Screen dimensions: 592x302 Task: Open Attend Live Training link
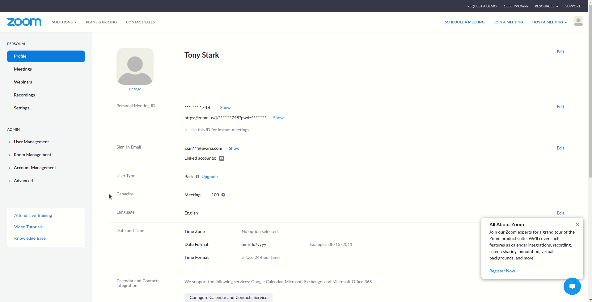click(33, 215)
